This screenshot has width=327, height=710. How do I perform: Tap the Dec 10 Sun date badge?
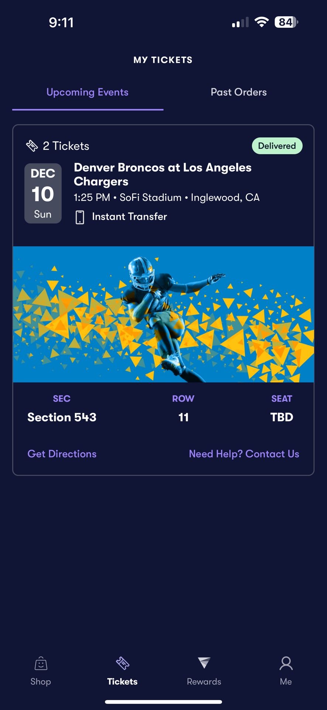click(x=43, y=193)
